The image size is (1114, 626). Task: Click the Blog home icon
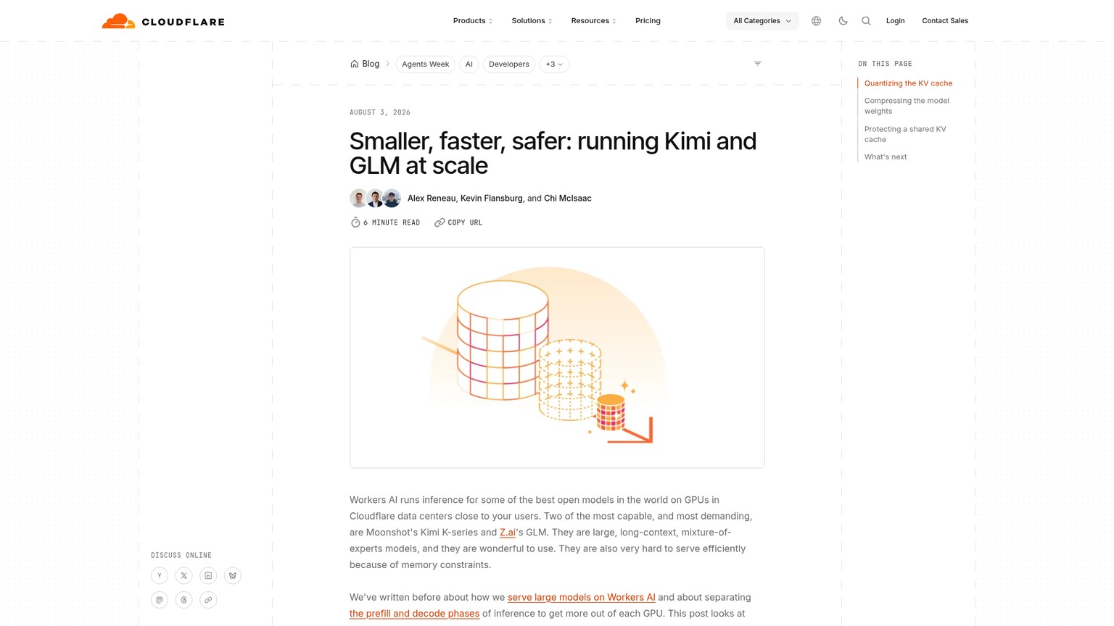click(354, 64)
